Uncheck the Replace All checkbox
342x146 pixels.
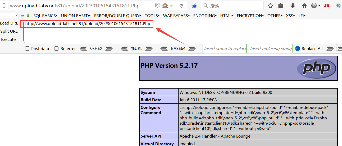298,48
